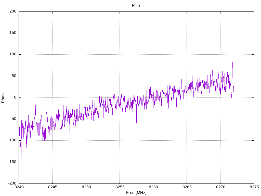Click the x-axis tick label '8255'
The image size is (261, 196).
click(120, 187)
